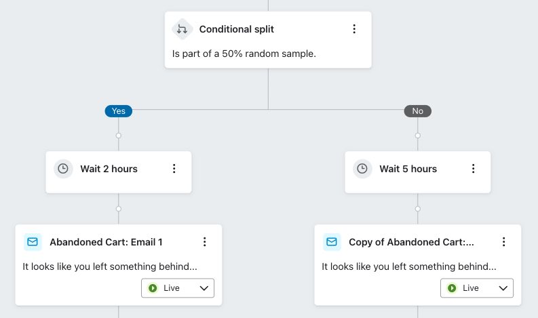This screenshot has height=318, width=538.
Task: Click the clock icon on Wait 2 hours
Action: [63, 169]
